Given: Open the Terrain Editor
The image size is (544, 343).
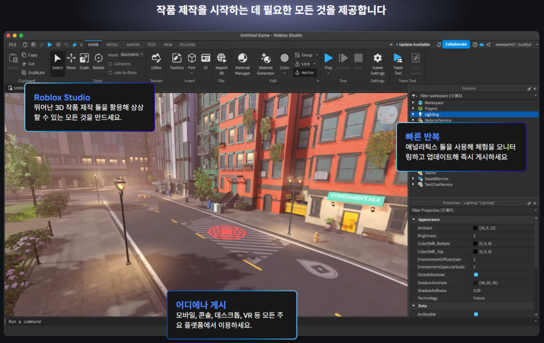Looking at the screenshot, I should coord(156,61).
